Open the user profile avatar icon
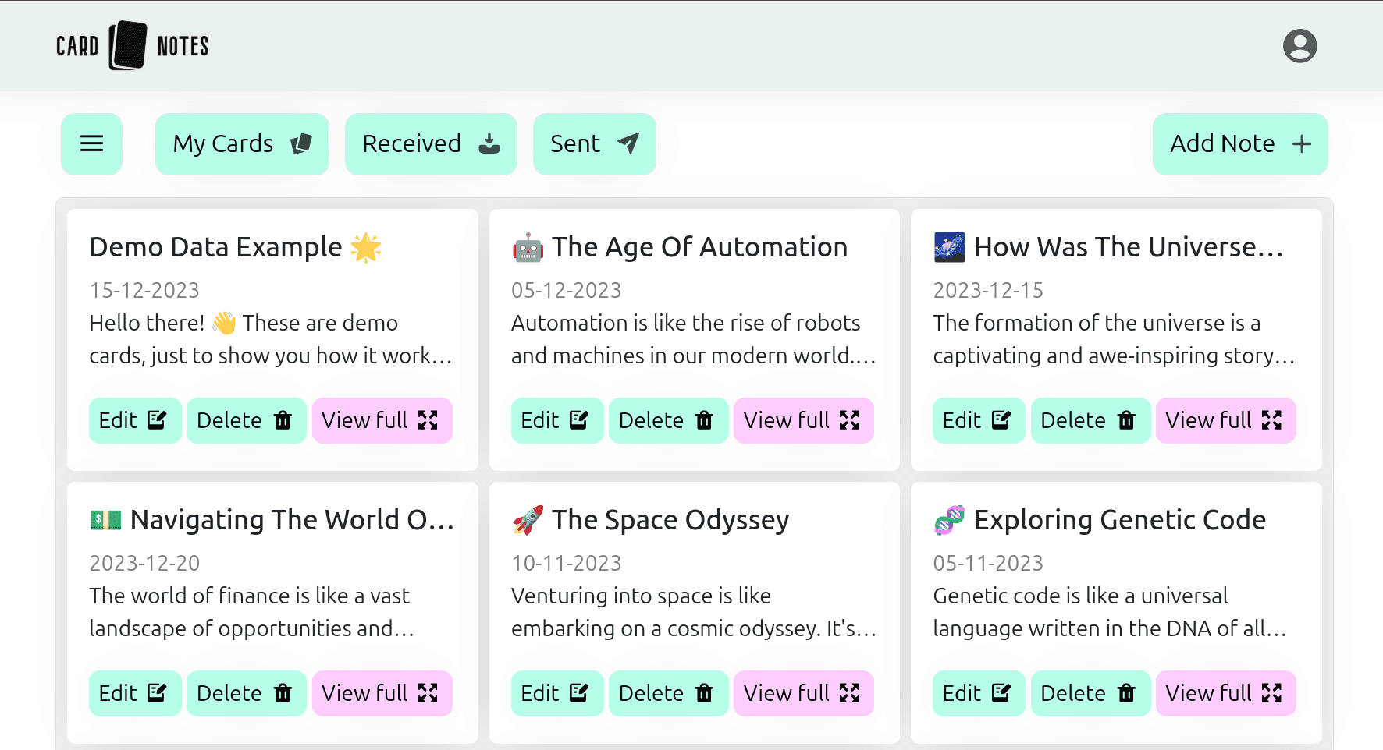The height and width of the screenshot is (750, 1383). [x=1299, y=46]
